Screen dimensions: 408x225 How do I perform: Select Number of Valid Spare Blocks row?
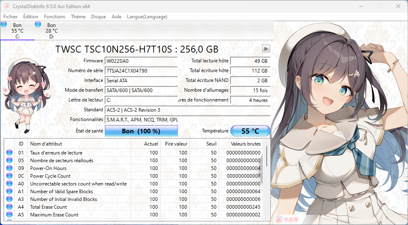[61, 192]
